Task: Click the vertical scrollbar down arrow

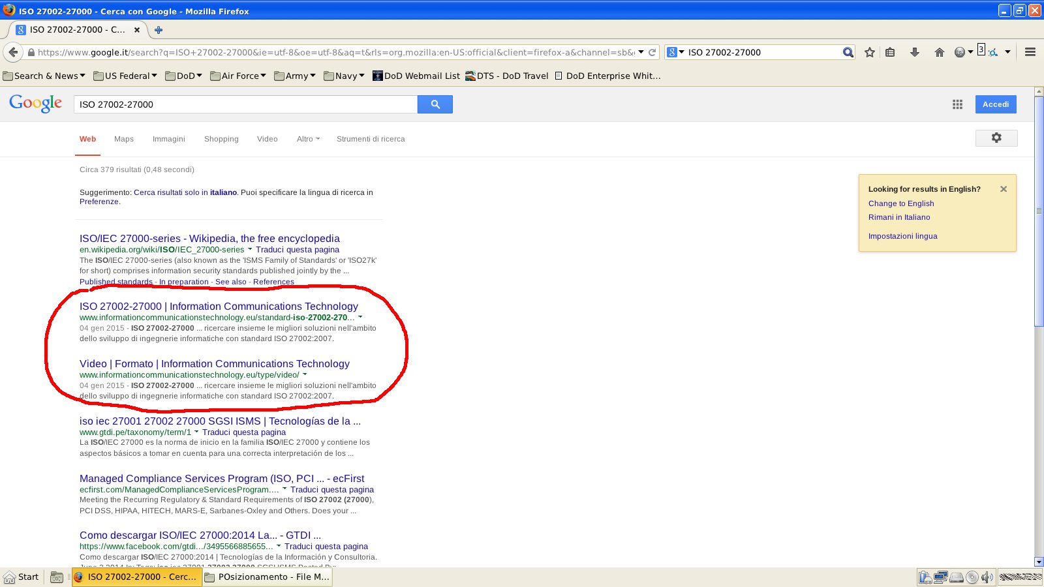Action: (1039, 562)
